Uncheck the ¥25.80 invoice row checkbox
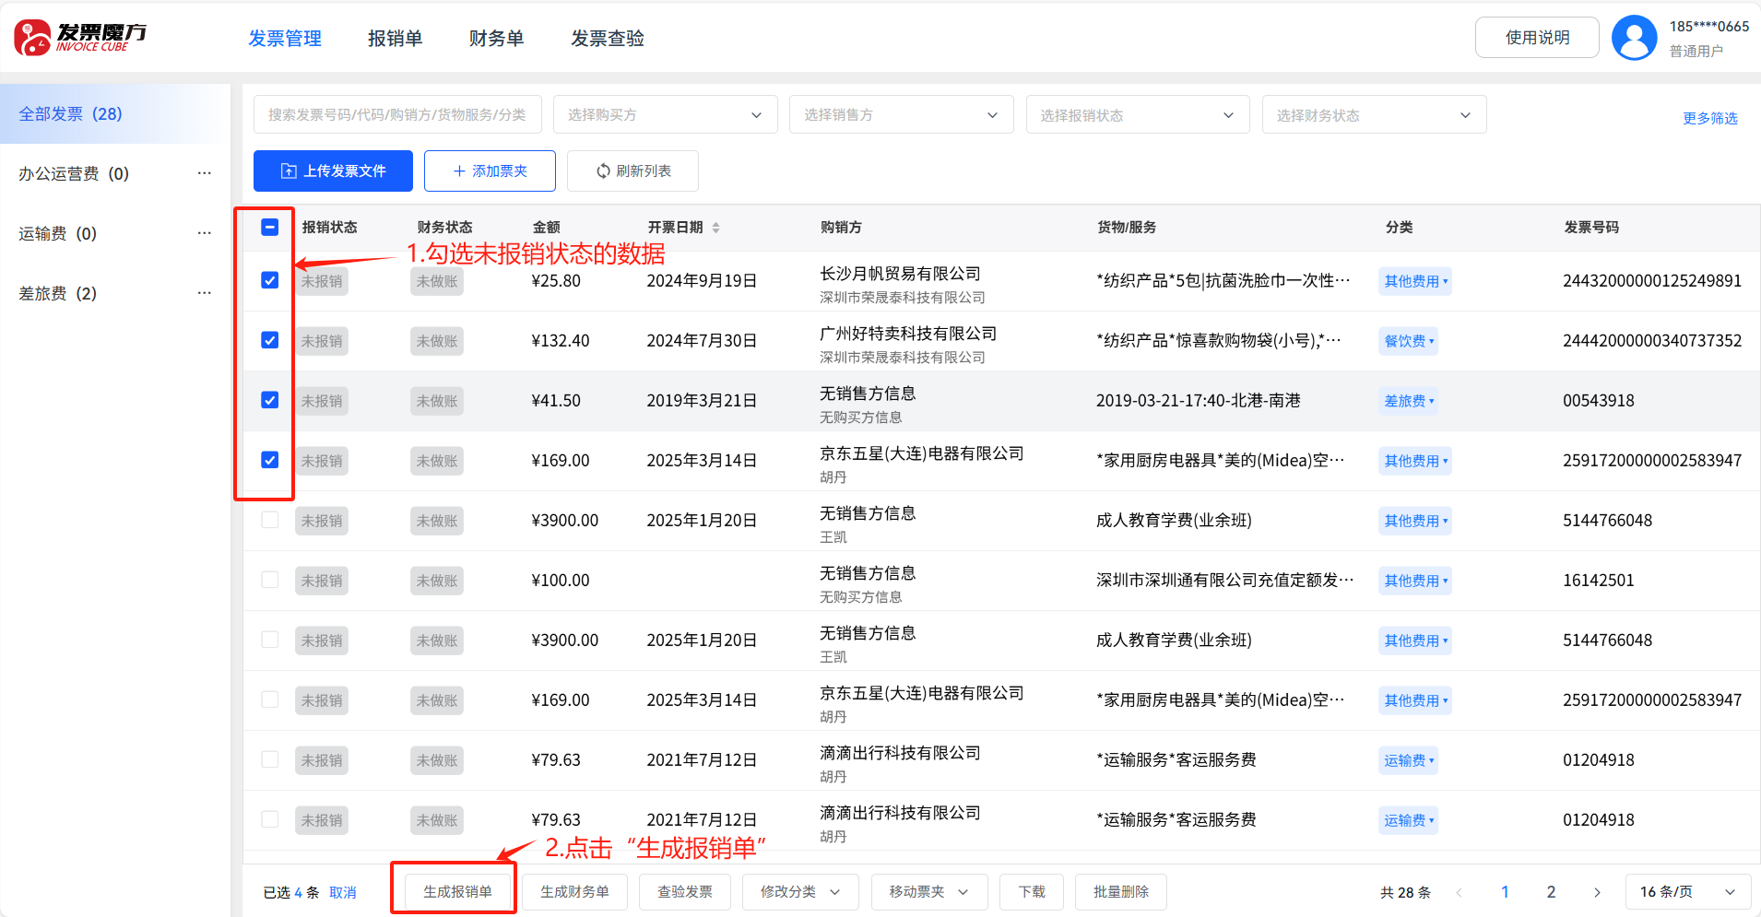This screenshot has height=917, width=1761. 270,280
